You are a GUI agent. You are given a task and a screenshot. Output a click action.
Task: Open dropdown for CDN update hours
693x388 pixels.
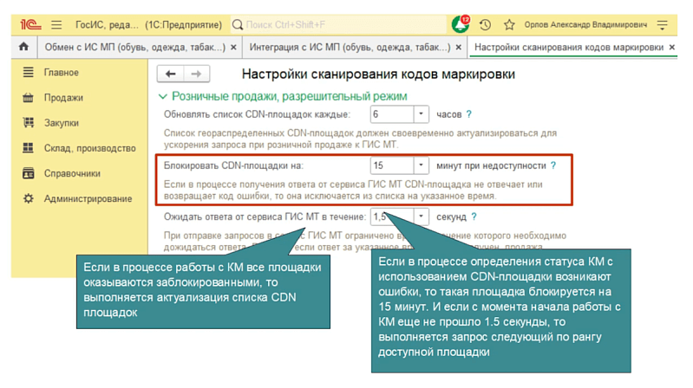pyautogui.click(x=422, y=114)
